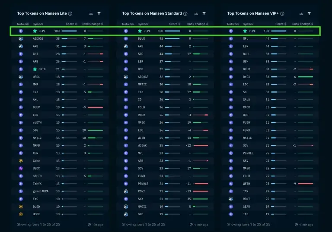This screenshot has width=332, height=232.
Task: Download the Nansen Lite token table
Action: tap(91, 13)
